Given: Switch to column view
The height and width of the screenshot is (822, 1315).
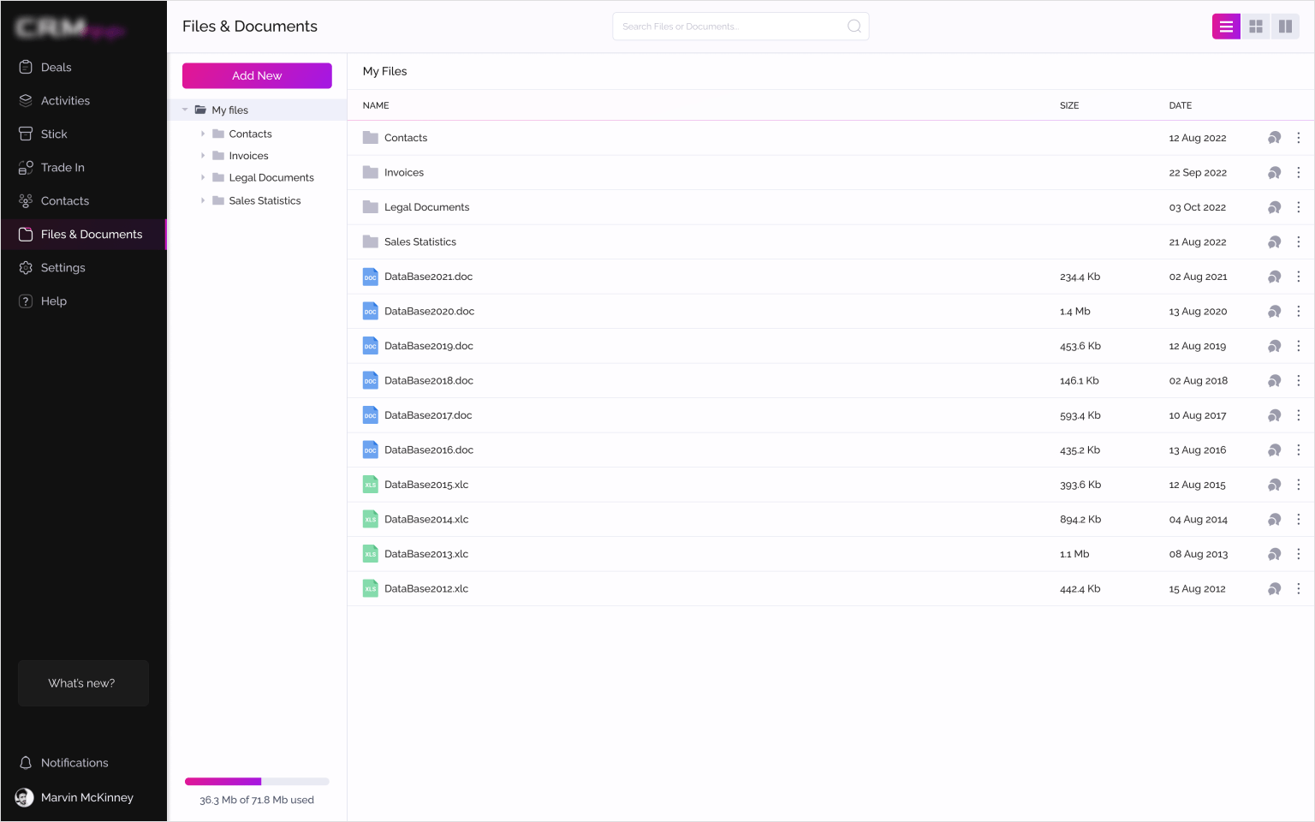Looking at the screenshot, I should pyautogui.click(x=1285, y=27).
